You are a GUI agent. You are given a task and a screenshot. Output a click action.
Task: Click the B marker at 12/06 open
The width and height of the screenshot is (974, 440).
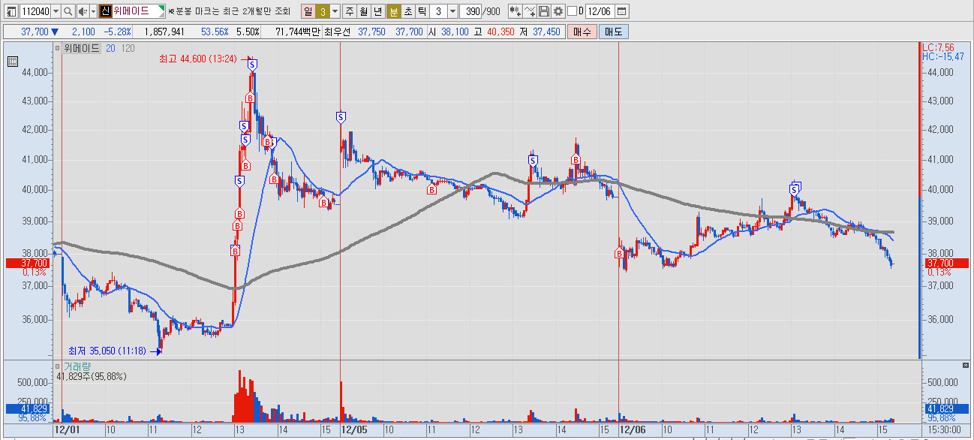point(620,254)
